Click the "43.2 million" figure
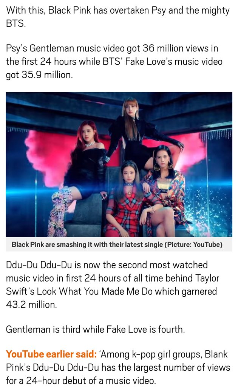238x387 pixels. point(31,305)
